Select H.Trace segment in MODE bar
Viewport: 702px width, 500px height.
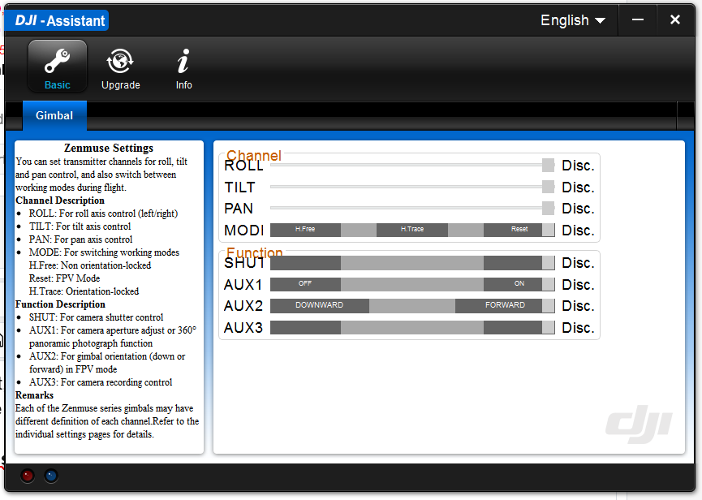[412, 230]
